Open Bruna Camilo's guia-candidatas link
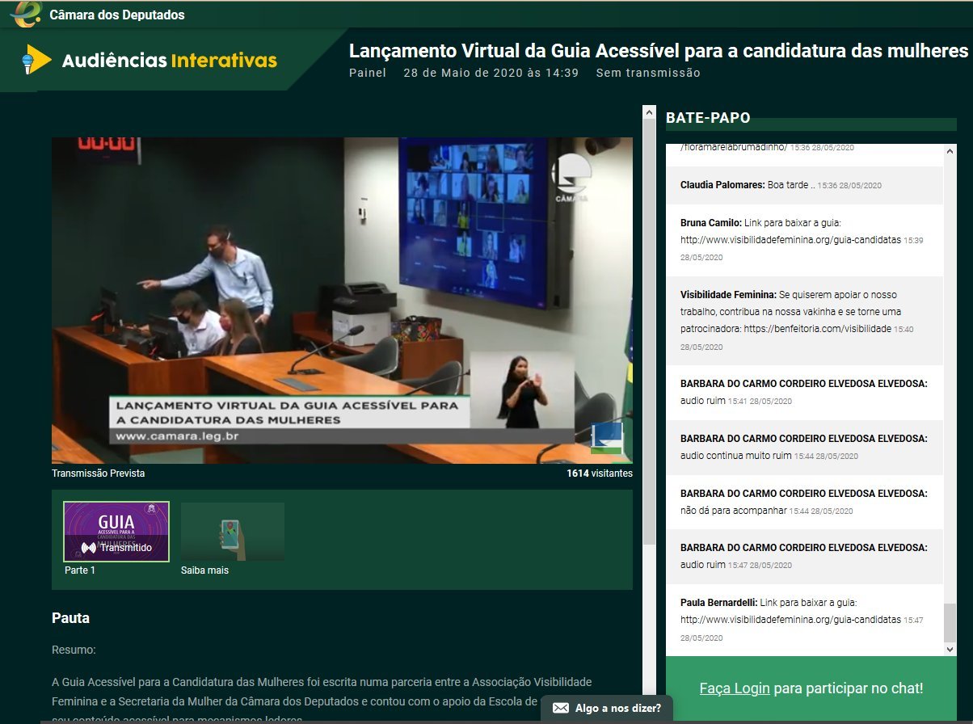 pos(790,240)
